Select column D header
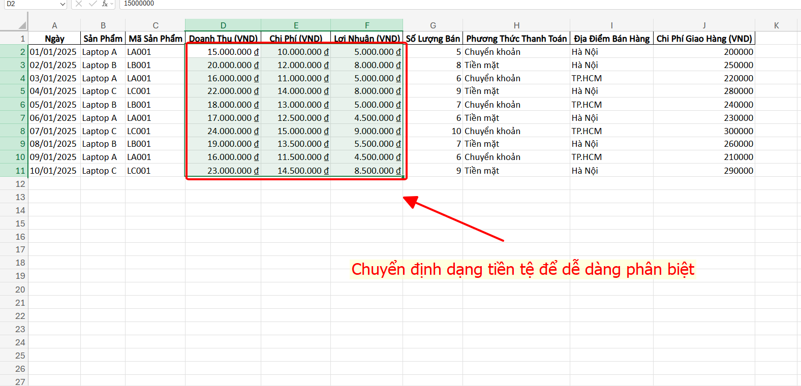This screenshot has height=386, width=801. click(x=223, y=25)
